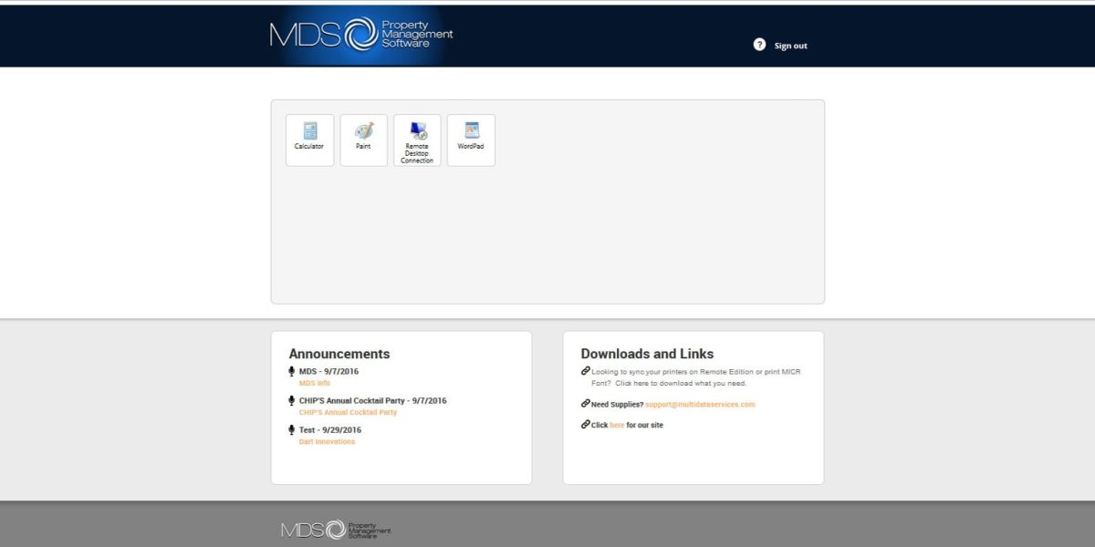
Task: Open the Calculator application
Action: pyautogui.click(x=309, y=139)
